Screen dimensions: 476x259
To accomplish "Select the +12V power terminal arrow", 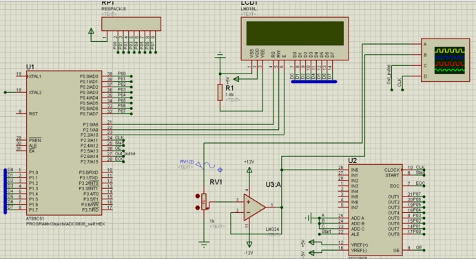I will click(x=249, y=170).
